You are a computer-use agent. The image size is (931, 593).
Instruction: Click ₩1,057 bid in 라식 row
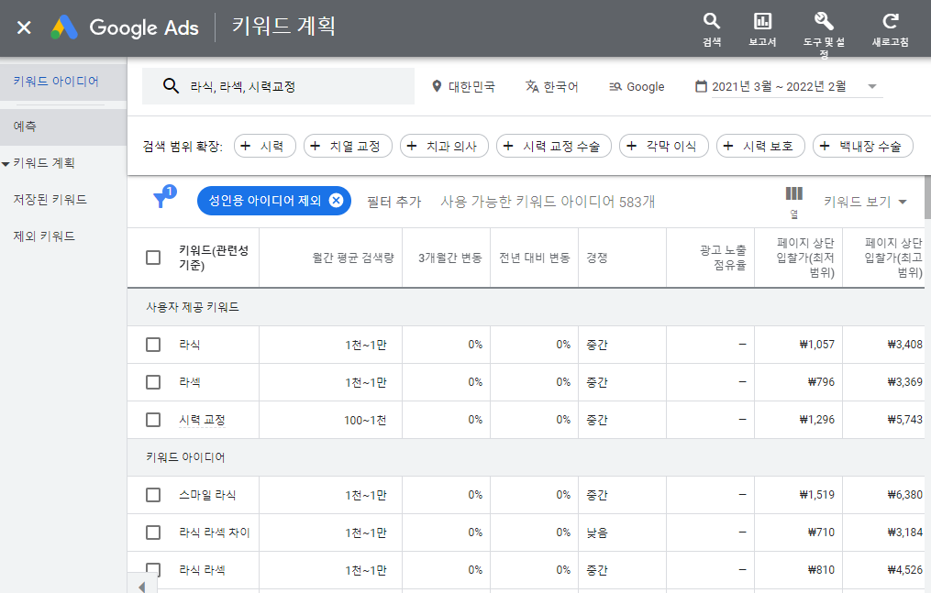[x=817, y=345]
